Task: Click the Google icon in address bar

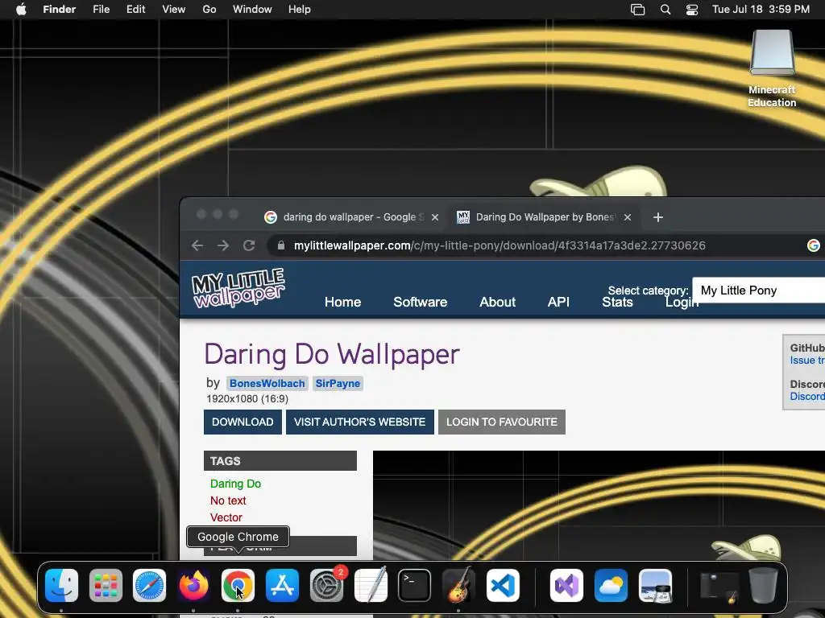Action: click(814, 245)
